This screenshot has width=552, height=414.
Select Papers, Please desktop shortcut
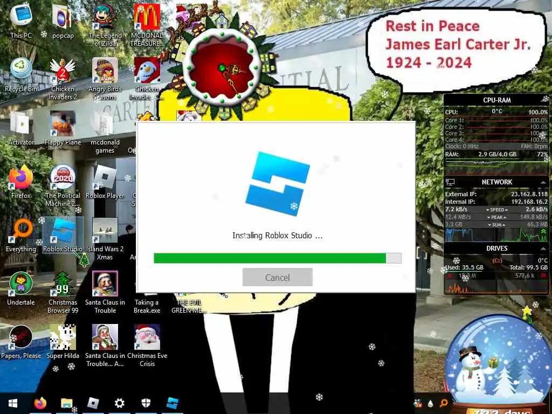(21, 342)
